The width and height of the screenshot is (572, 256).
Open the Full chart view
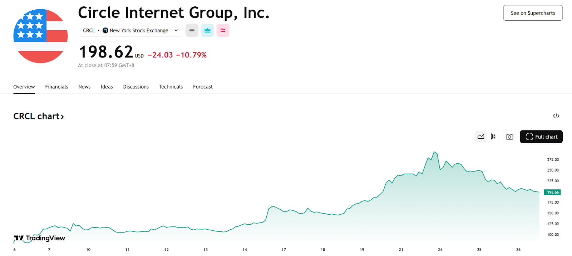click(541, 137)
